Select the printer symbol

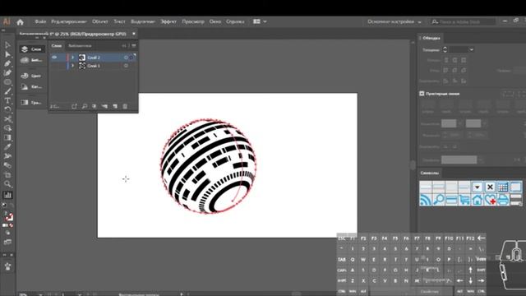point(503,200)
